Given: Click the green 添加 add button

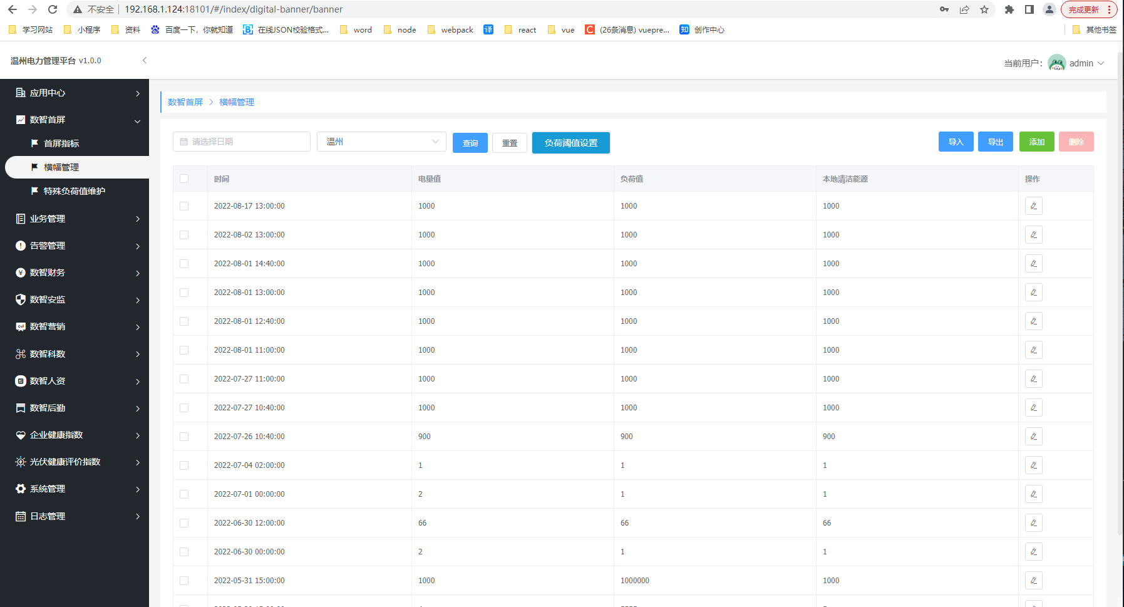Looking at the screenshot, I should [x=1037, y=142].
